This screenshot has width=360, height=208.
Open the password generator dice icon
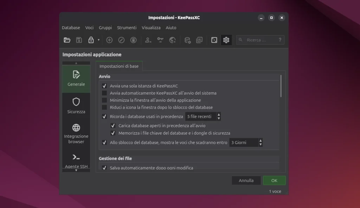[214, 40]
